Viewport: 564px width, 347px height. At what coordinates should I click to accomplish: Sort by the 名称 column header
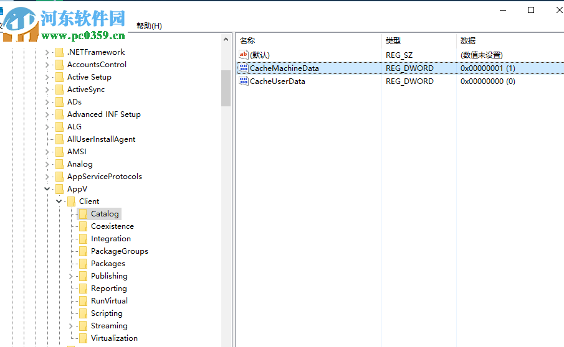point(309,41)
